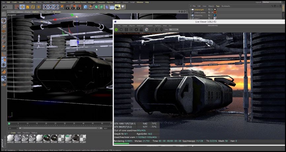This screenshot has height=152, width=286.
Task: Click the highlighted Camera icon
Action: coord(117,7)
